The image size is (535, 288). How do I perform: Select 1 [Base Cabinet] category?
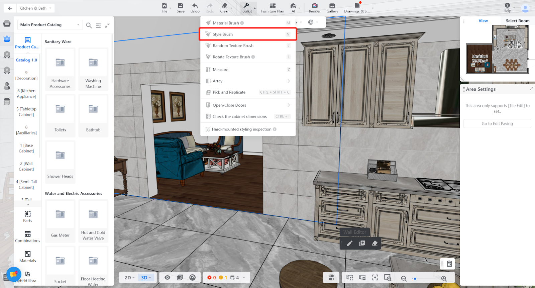click(x=26, y=148)
